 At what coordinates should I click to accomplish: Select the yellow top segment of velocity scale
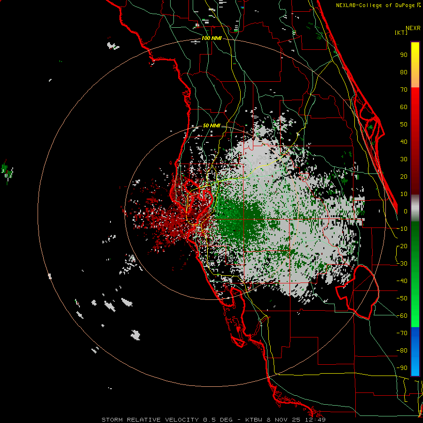415,65
